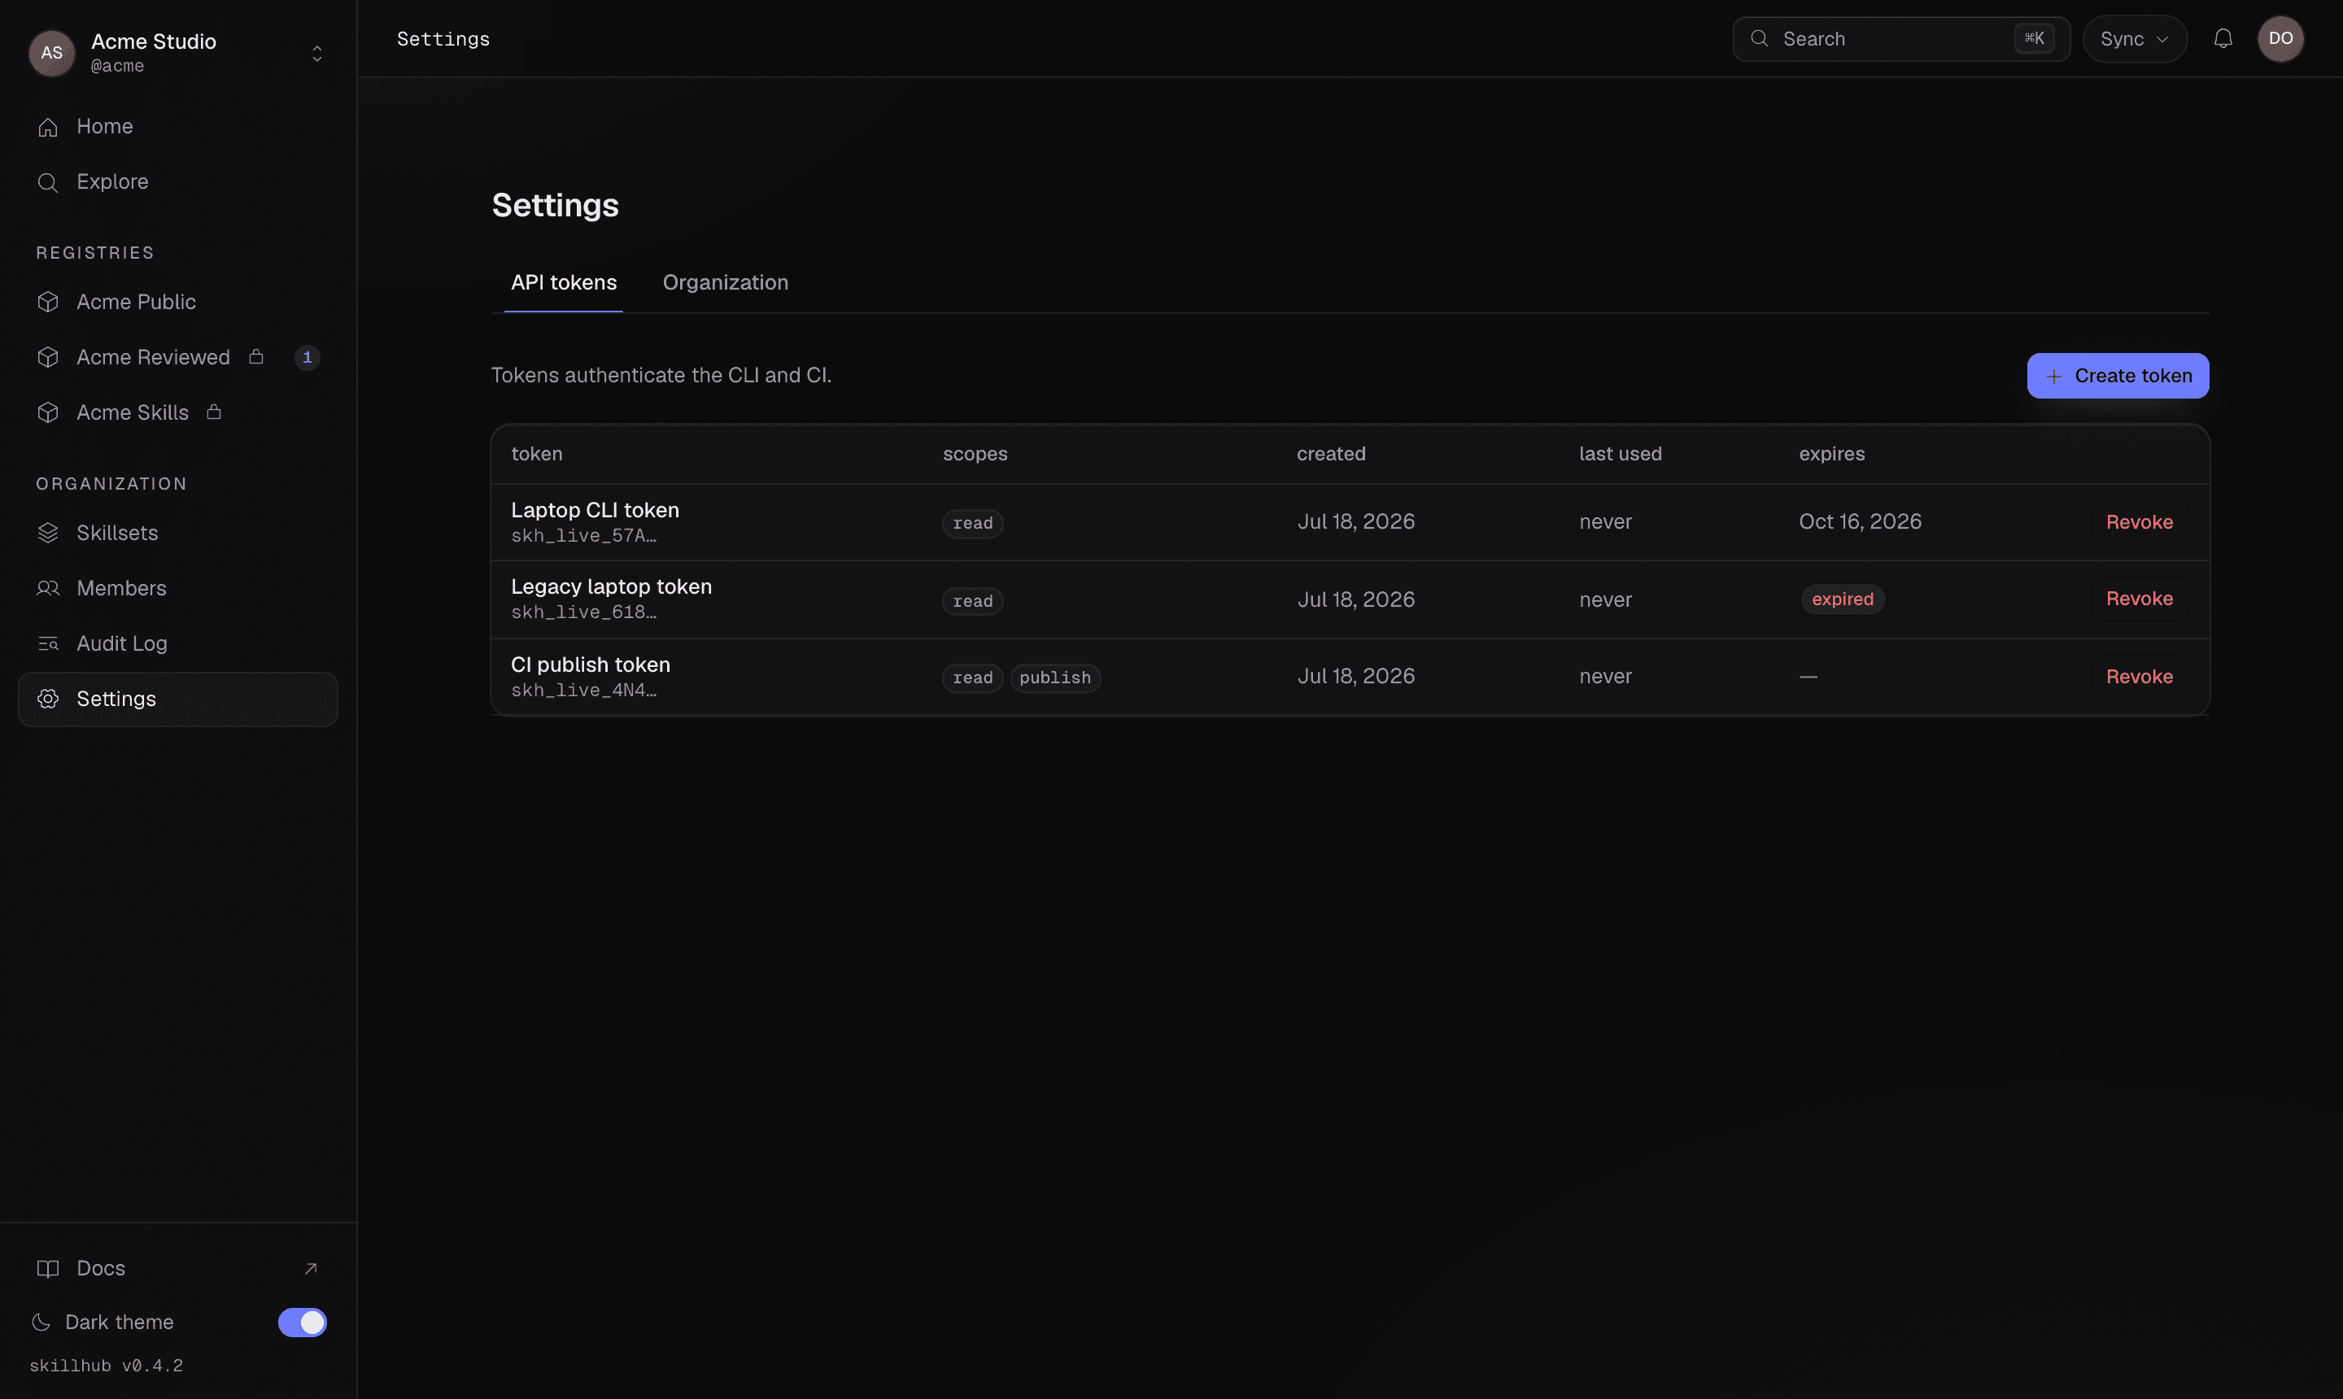Switch to the API tokens tab
Viewport: 2343px width, 1399px height.
(x=564, y=283)
